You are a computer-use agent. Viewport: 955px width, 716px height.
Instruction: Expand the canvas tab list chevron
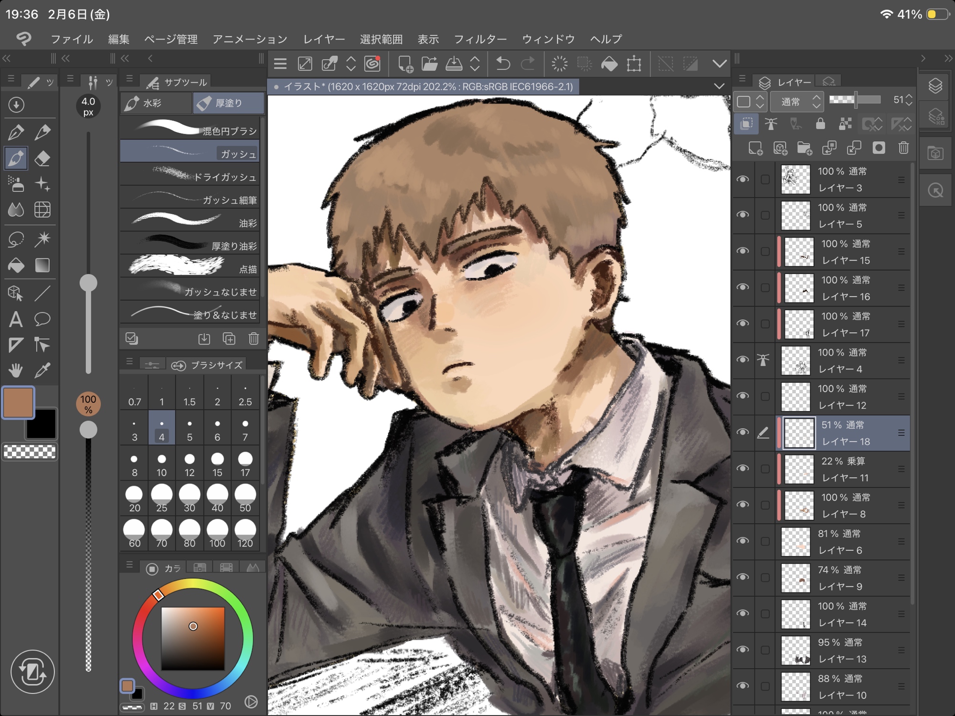(719, 86)
